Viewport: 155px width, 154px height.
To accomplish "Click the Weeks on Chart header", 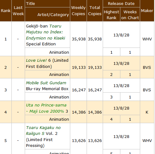I will (130, 15).
